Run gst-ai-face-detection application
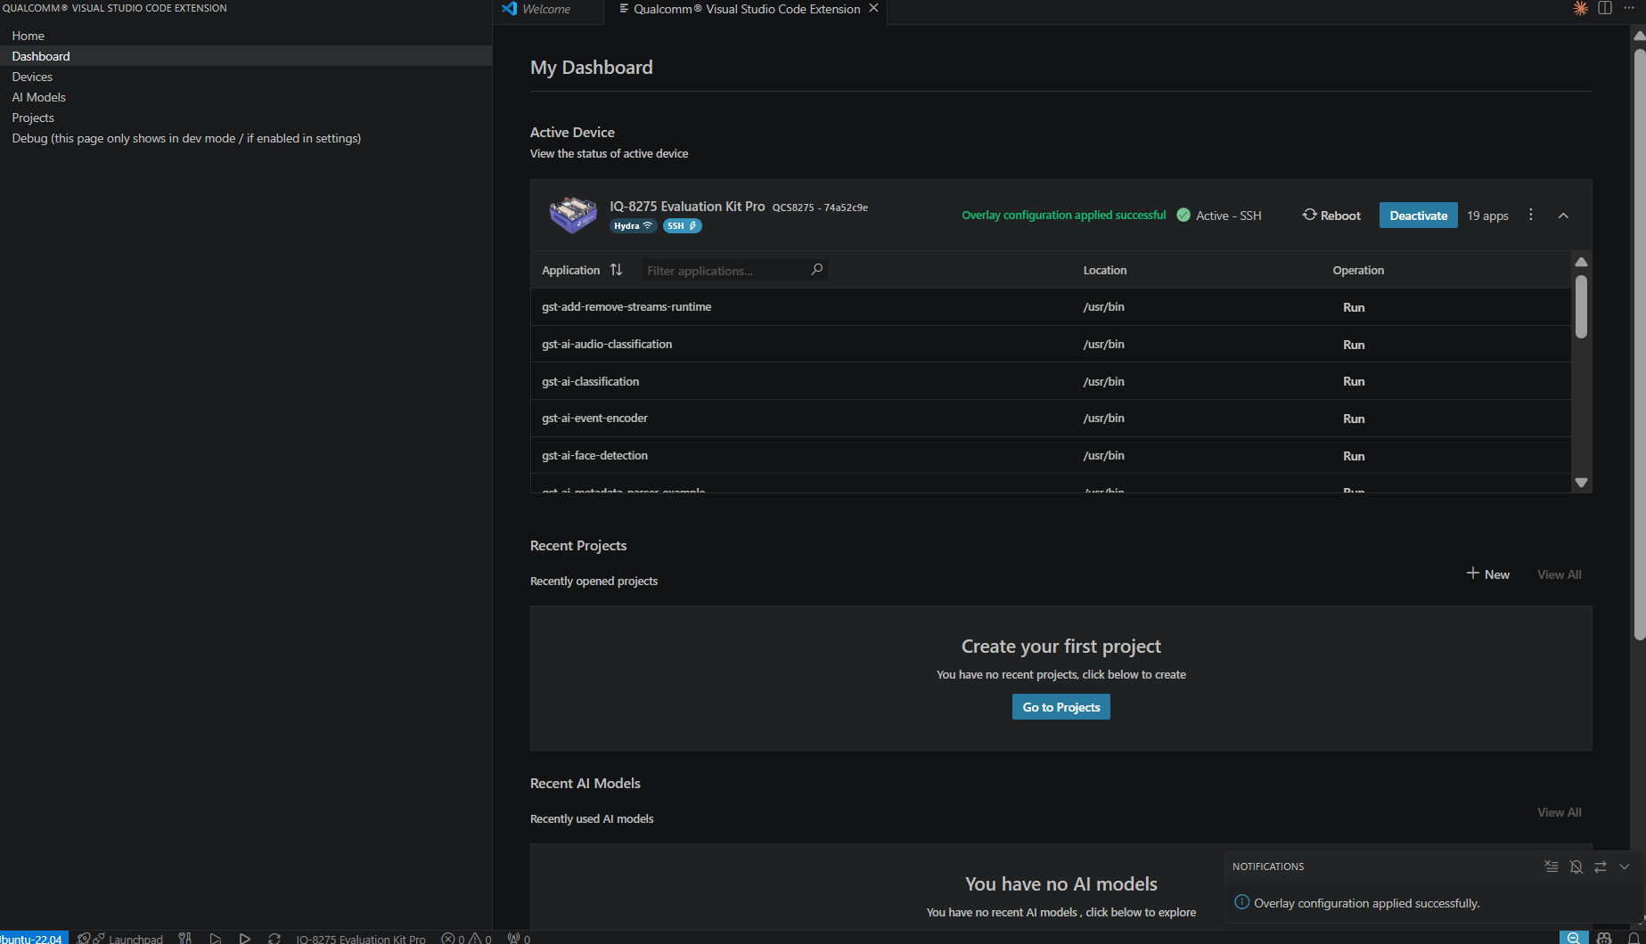This screenshot has height=944, width=1646. click(1354, 456)
